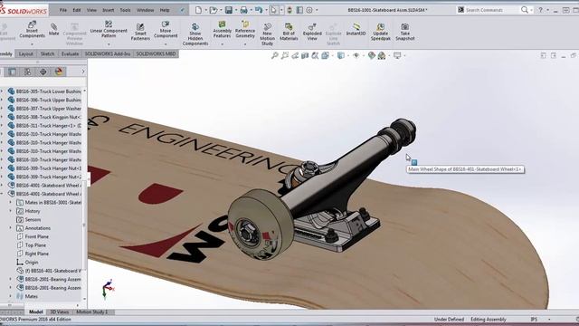Switch to the FeatureManager design tree tab

(x=12, y=72)
